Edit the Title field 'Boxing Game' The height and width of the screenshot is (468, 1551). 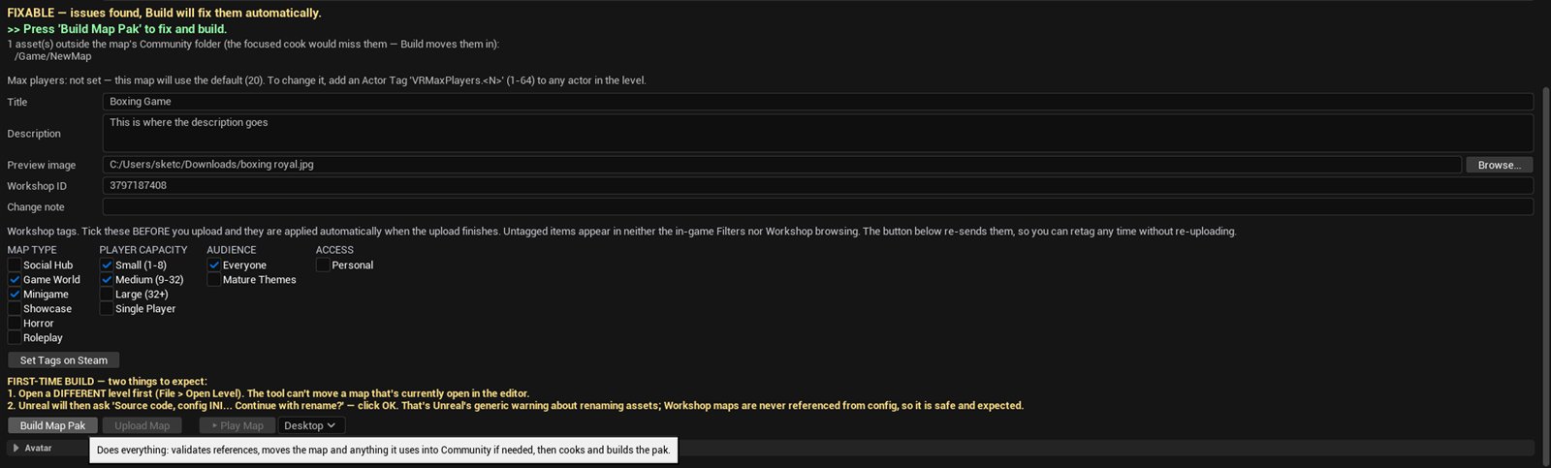pyautogui.click(x=818, y=101)
